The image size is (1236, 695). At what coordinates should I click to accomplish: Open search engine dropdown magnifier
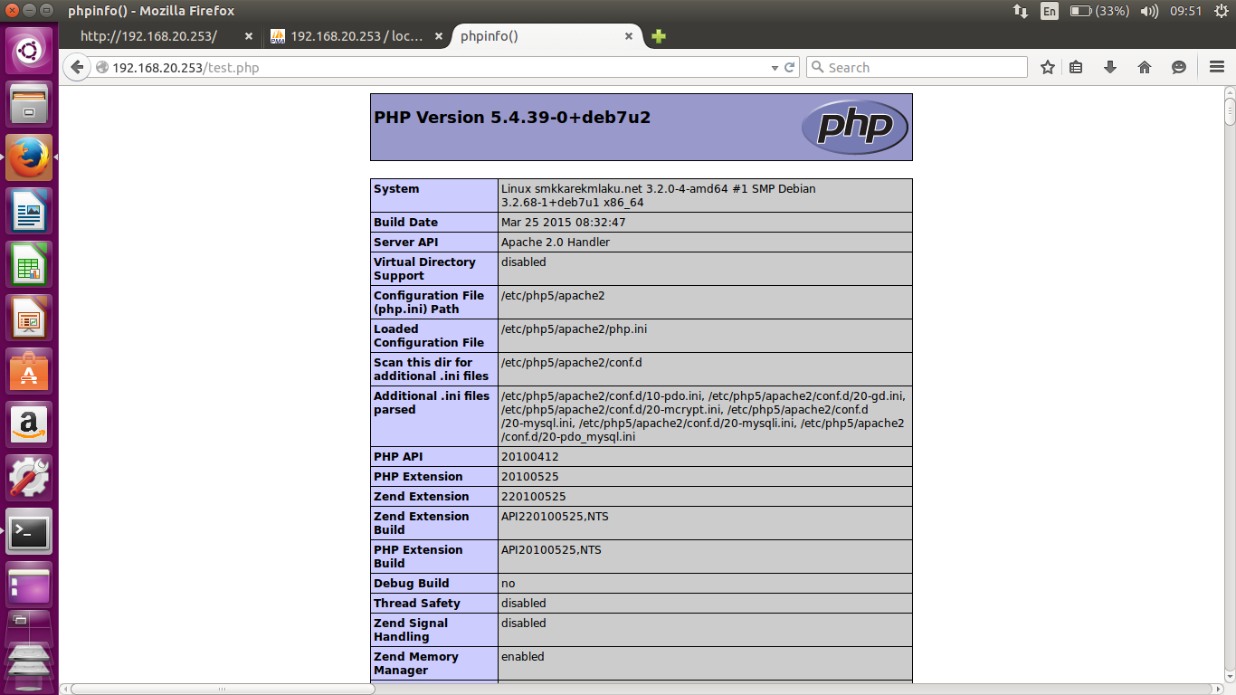point(817,67)
